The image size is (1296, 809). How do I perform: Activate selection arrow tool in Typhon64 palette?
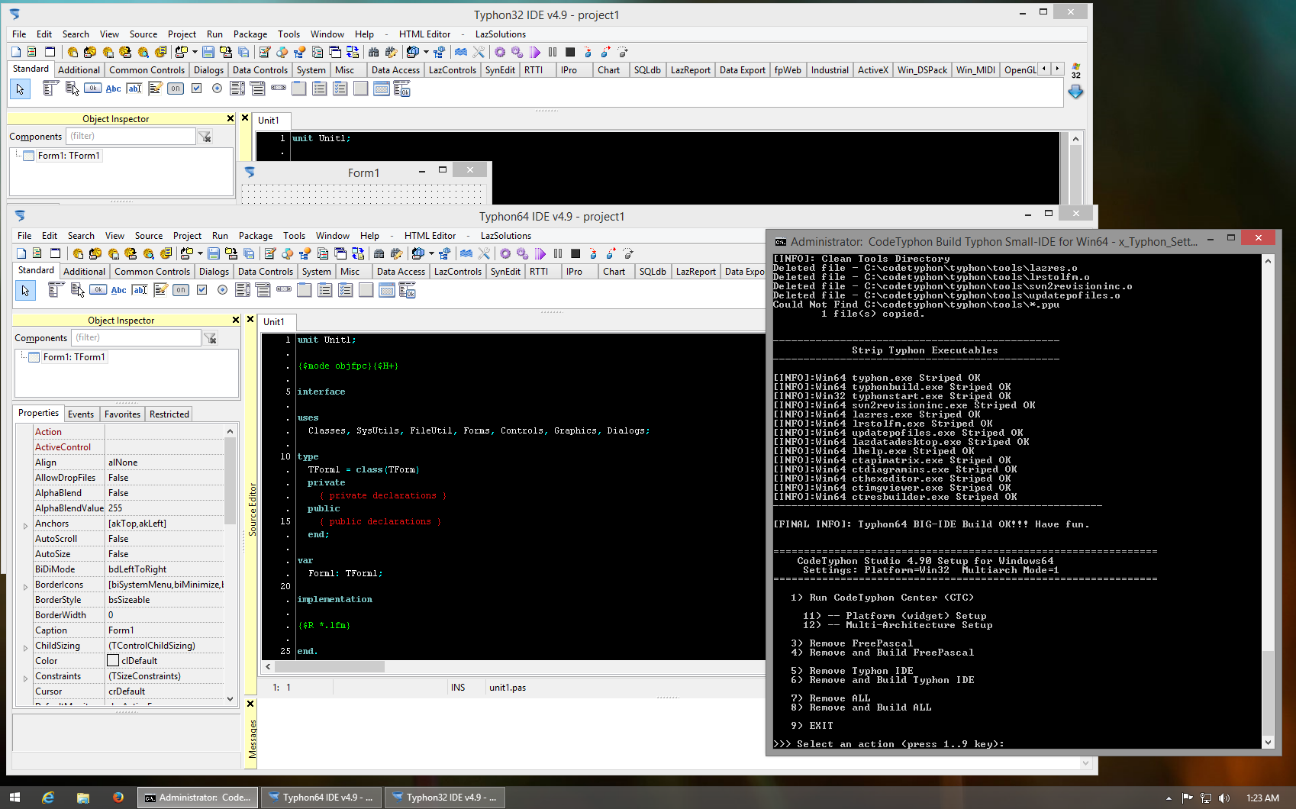pos(25,290)
